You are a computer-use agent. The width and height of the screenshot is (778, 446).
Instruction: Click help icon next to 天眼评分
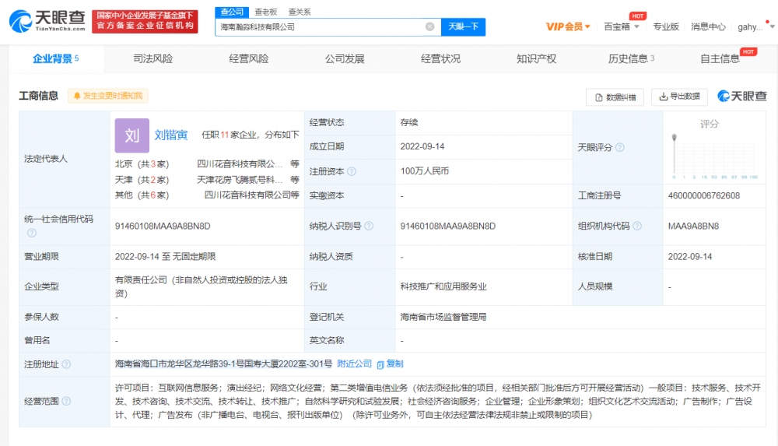[x=620, y=148]
